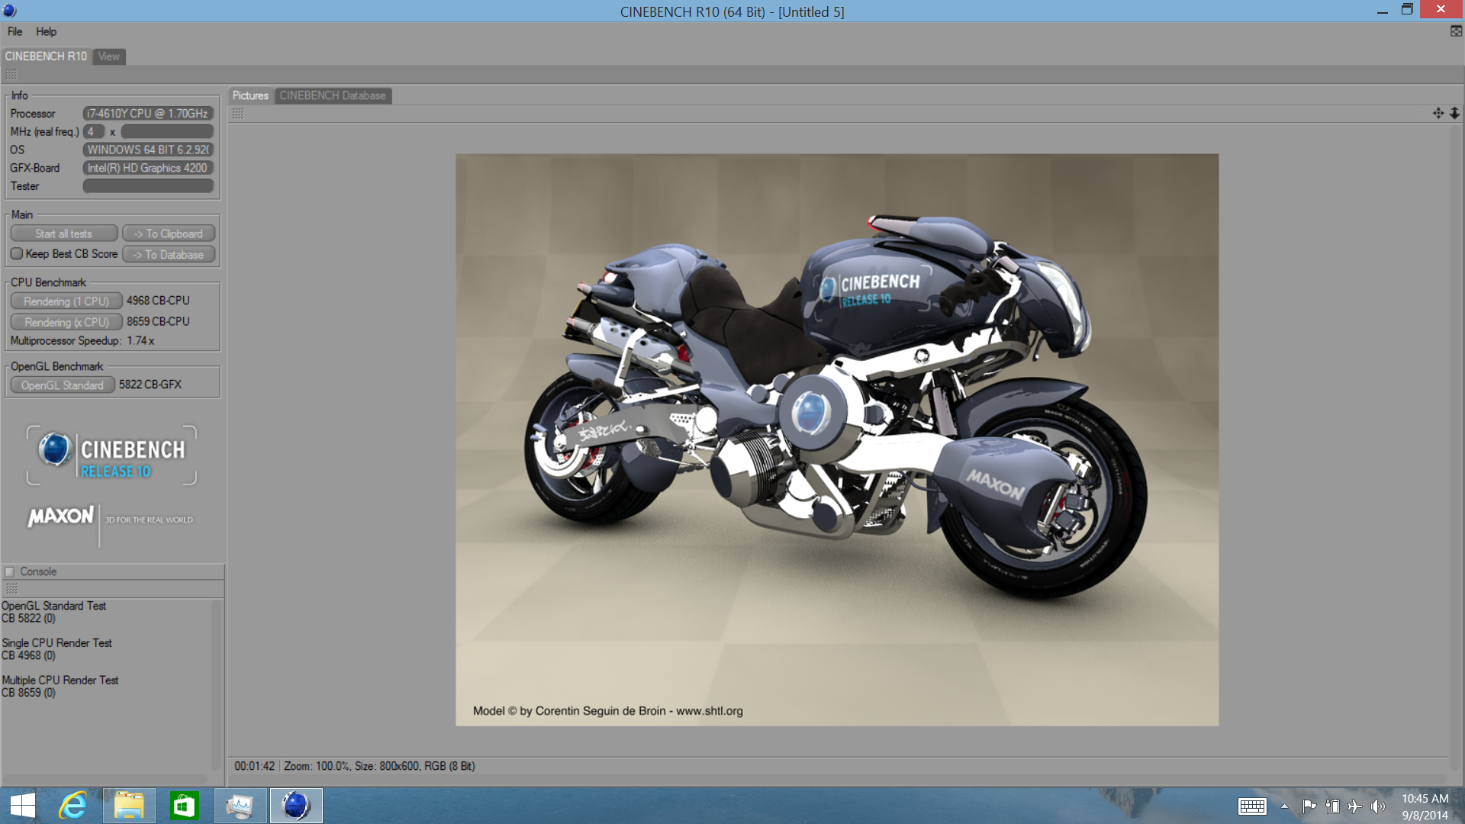Click the on-screen keyboard tray icon

tap(1251, 806)
